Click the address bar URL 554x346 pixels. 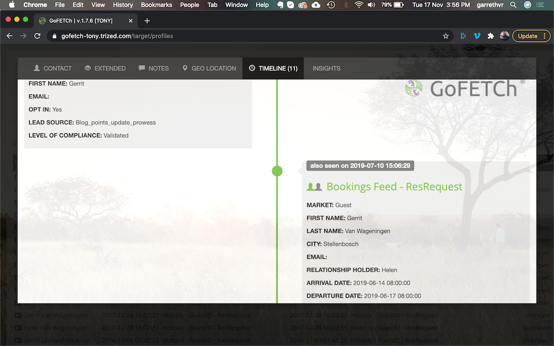click(x=117, y=36)
